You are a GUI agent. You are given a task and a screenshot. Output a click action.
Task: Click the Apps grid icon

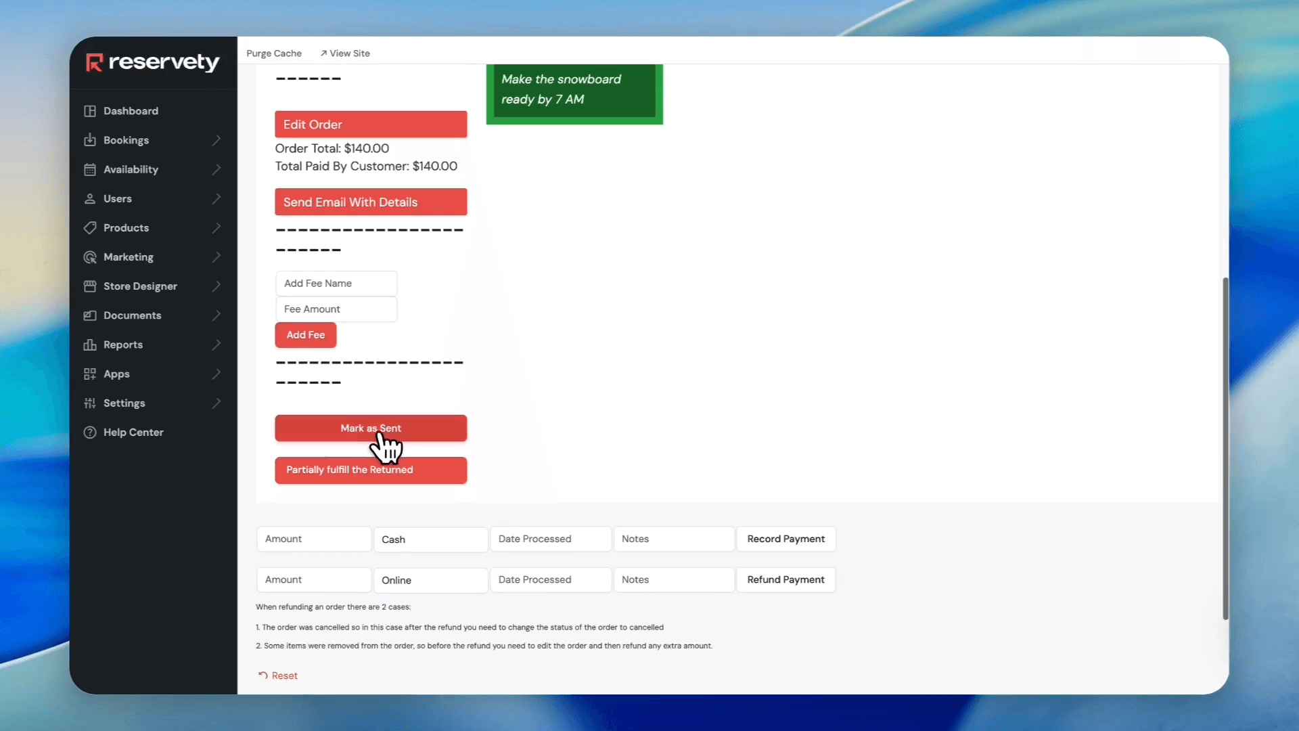(89, 374)
